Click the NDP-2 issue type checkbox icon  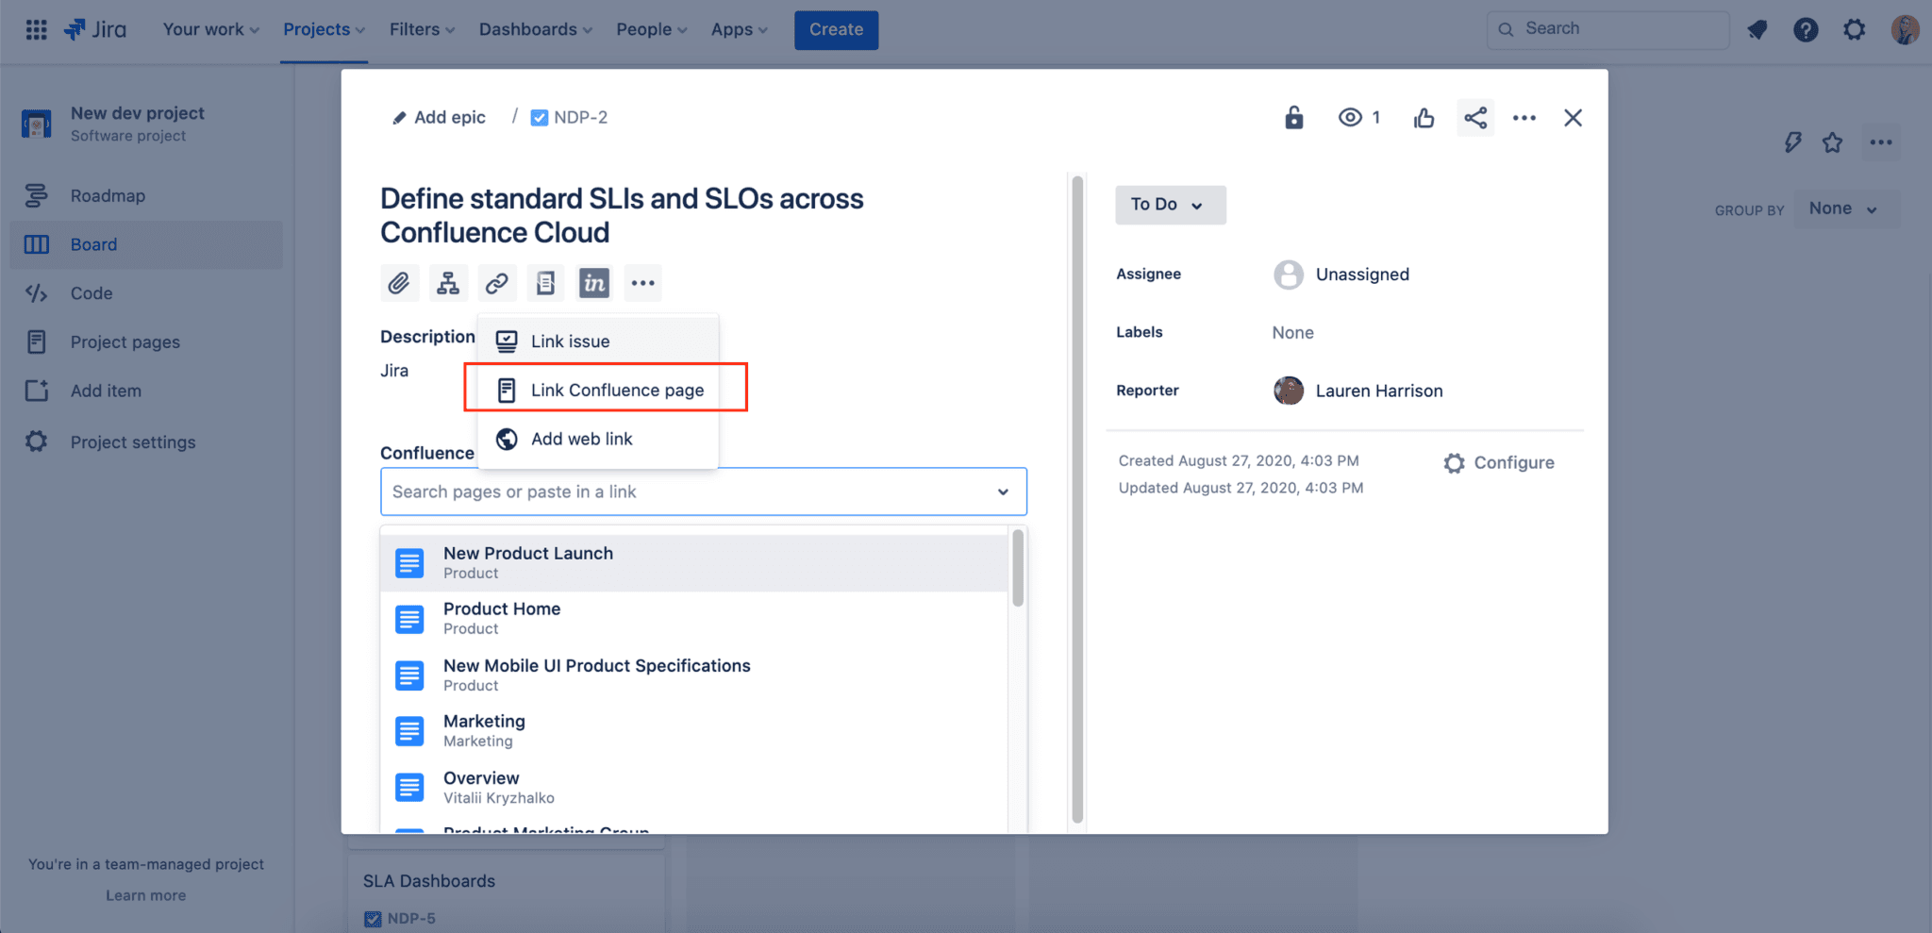point(539,117)
